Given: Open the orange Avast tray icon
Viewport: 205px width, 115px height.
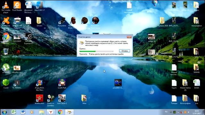Looking at the screenshot, I should point(185,112).
